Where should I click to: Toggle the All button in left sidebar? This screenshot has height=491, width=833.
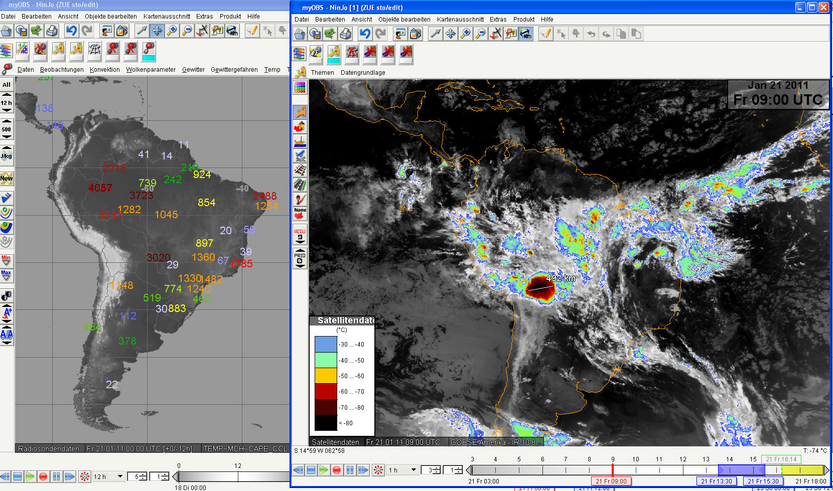[x=7, y=85]
